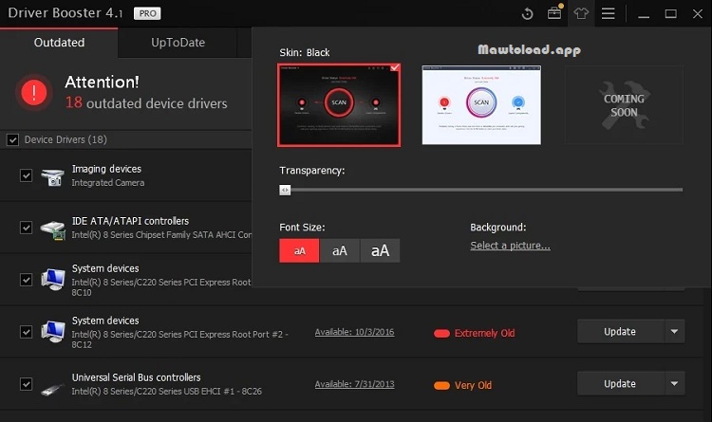
Task: Click the red Attention exclamation icon
Action: (33, 93)
